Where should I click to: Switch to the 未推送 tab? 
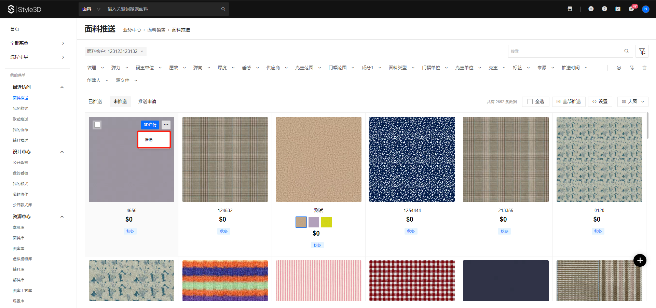point(120,102)
